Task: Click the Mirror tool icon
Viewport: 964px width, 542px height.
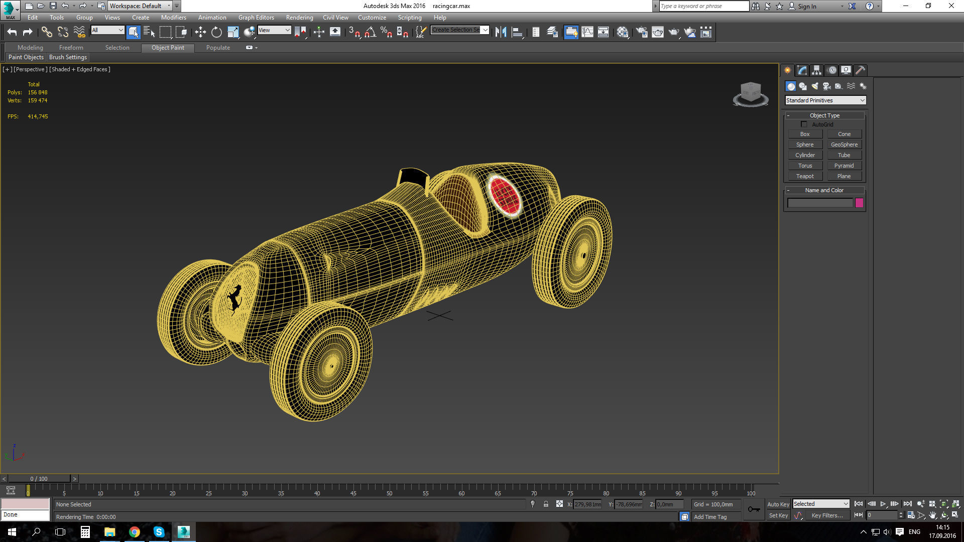Action: (501, 32)
